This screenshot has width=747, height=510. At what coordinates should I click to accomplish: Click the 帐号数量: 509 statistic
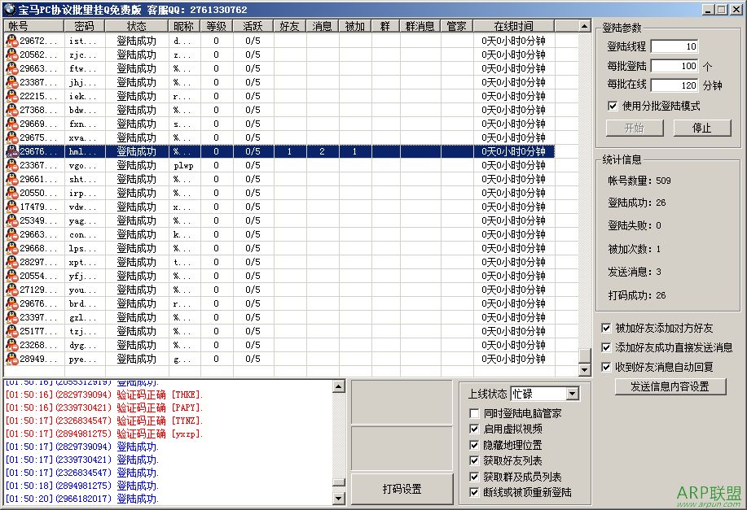pos(639,181)
